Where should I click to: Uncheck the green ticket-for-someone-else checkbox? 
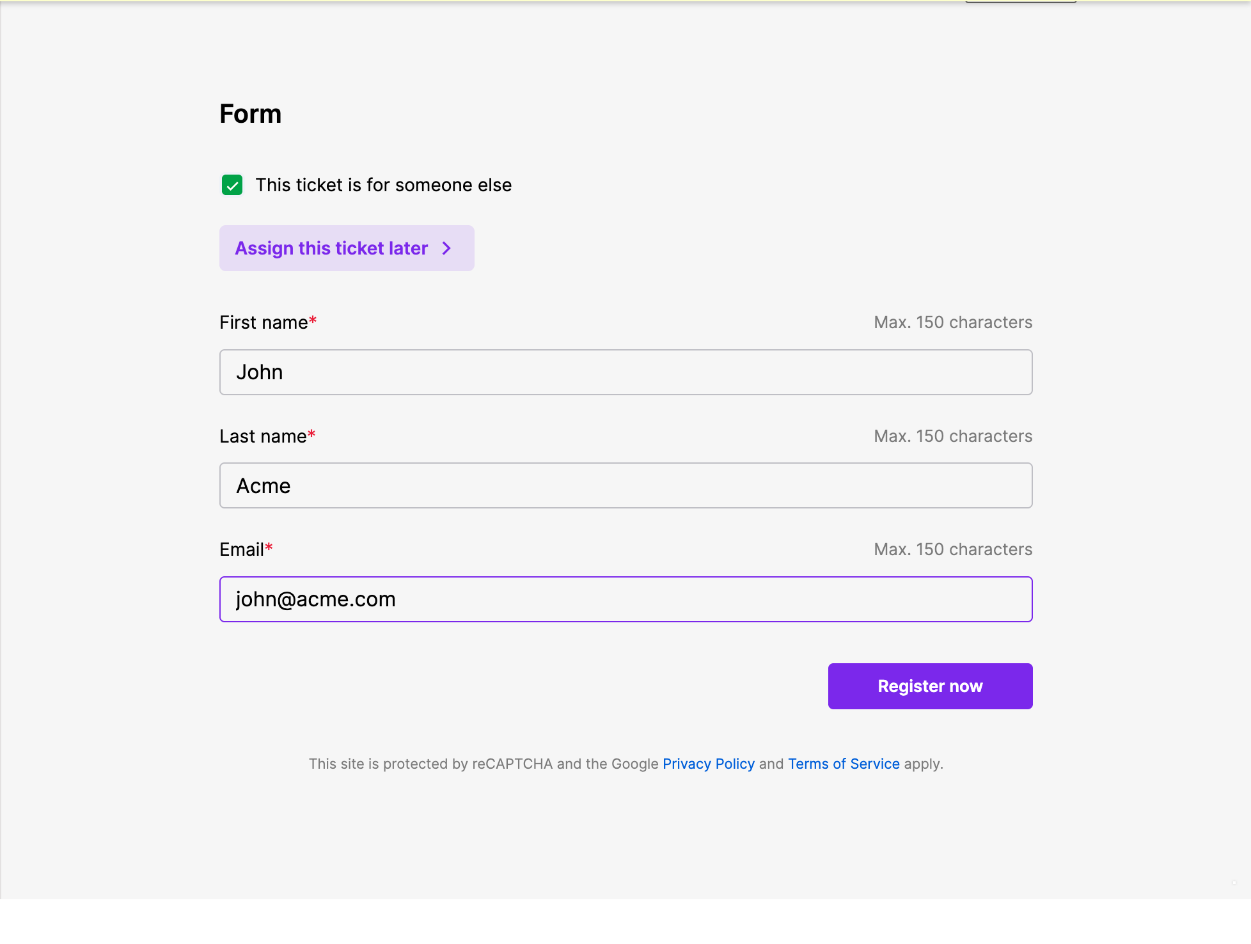(232, 185)
